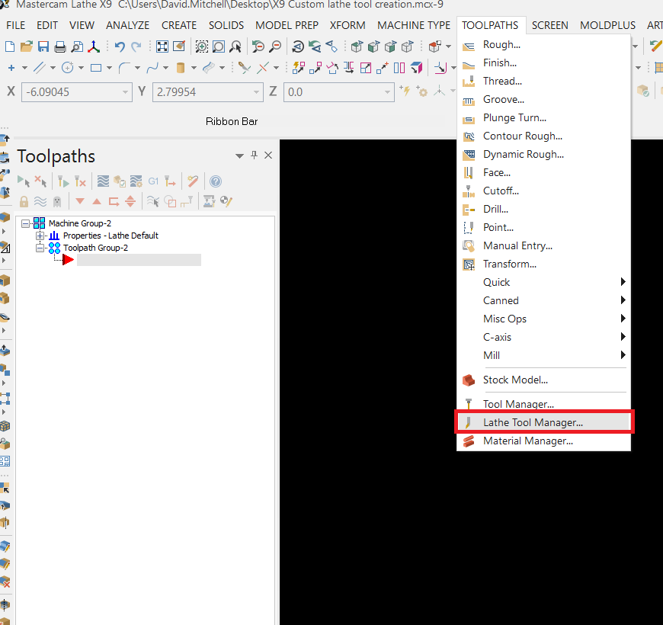Image resolution: width=663 pixels, height=625 pixels.
Task: Select the Create Spline tool
Action: click(x=152, y=68)
